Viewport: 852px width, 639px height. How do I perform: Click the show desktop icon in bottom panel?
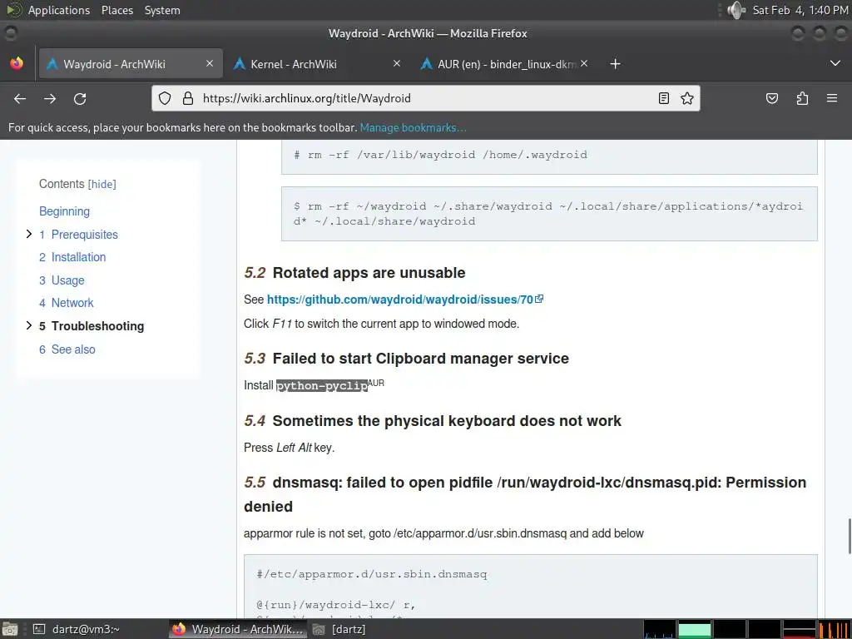coord(9,629)
